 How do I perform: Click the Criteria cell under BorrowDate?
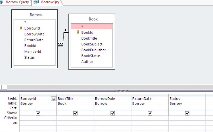click(112, 118)
